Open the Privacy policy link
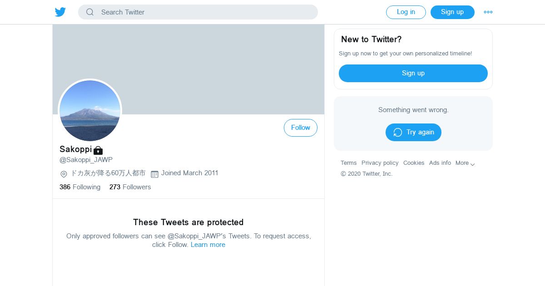545x286 pixels. [x=380, y=163]
